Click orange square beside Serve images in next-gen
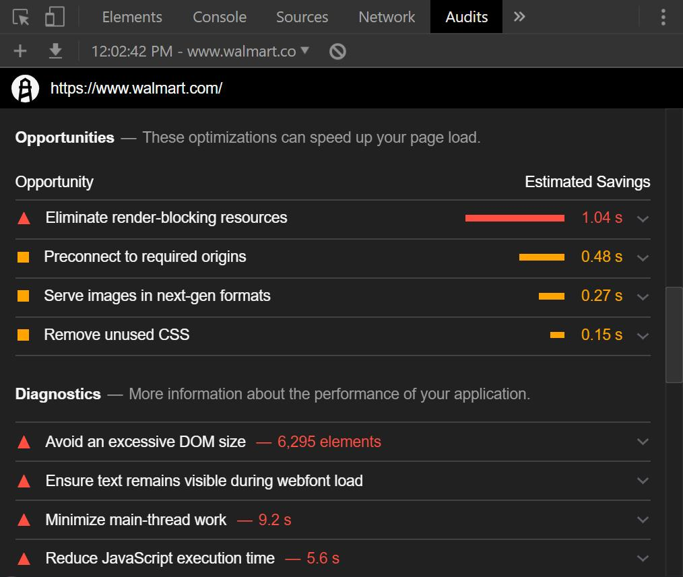 click(23, 296)
